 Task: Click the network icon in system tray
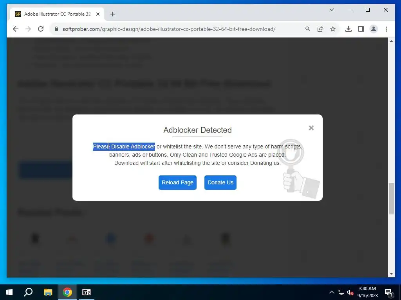pyautogui.click(x=341, y=292)
